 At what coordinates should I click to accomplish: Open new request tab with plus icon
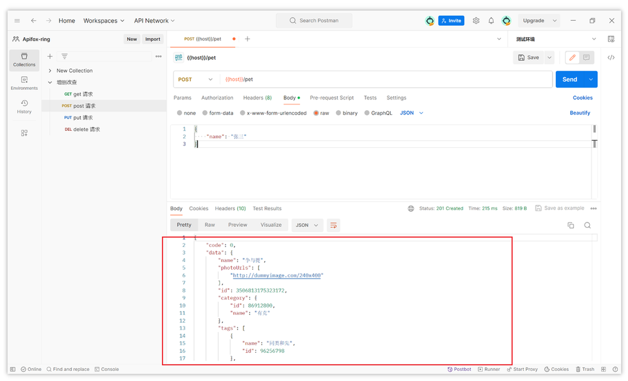tap(247, 39)
